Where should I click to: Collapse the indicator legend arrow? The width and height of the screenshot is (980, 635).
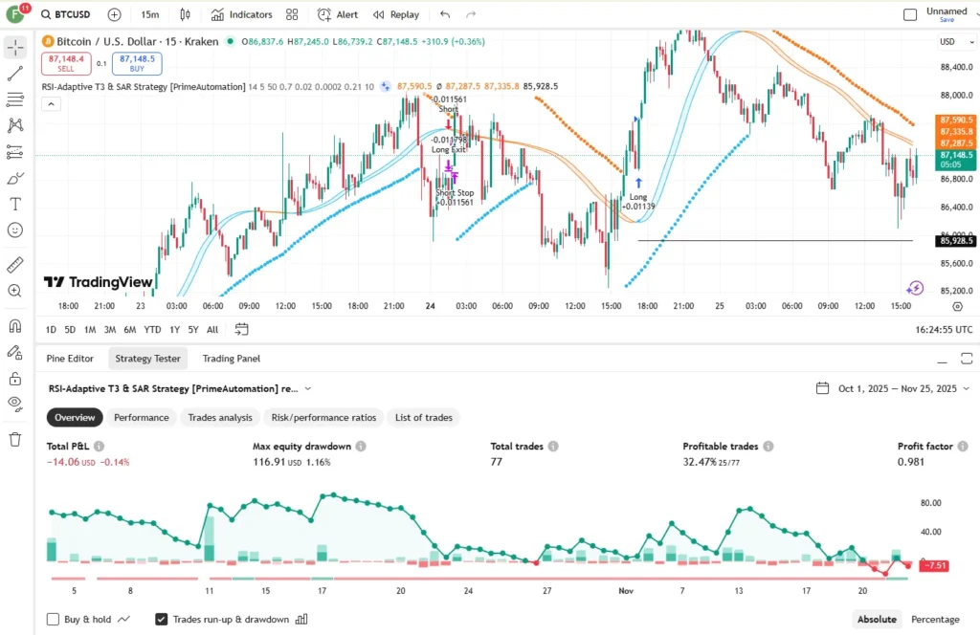[x=52, y=104]
